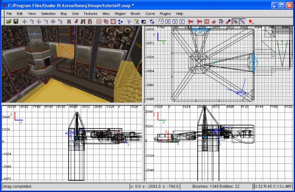Rotate selection around the Z axis
This screenshot has height=192, width=295.
[x=60, y=22]
